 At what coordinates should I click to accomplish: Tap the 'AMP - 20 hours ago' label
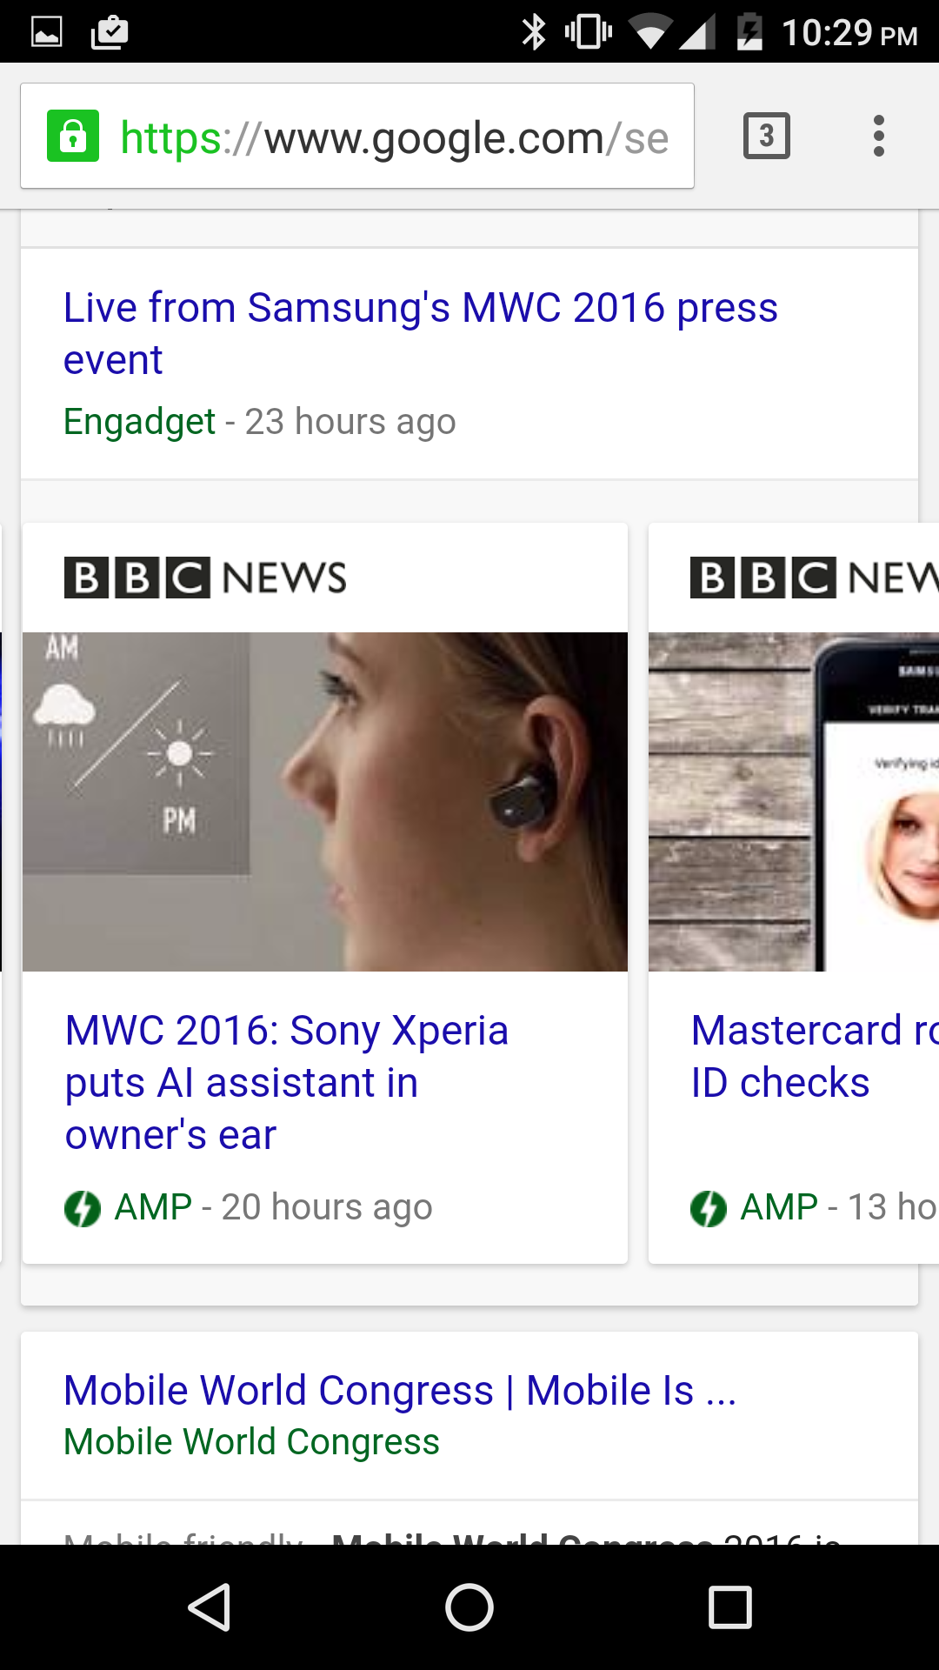click(x=273, y=1207)
